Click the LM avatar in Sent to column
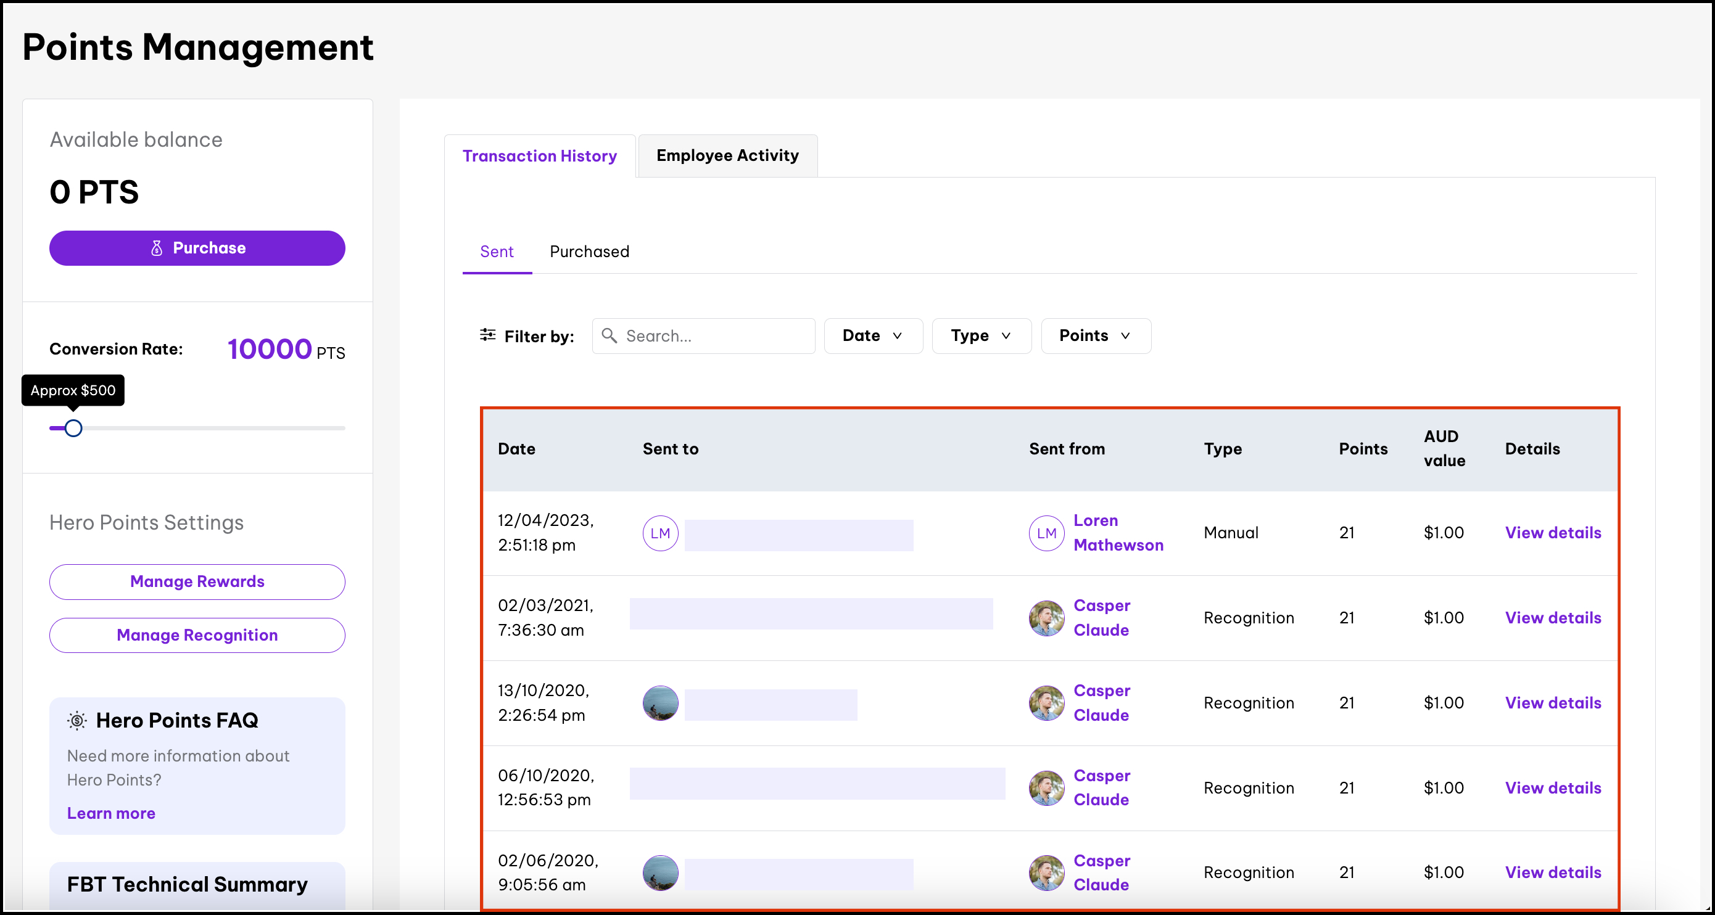The image size is (1715, 915). click(659, 533)
